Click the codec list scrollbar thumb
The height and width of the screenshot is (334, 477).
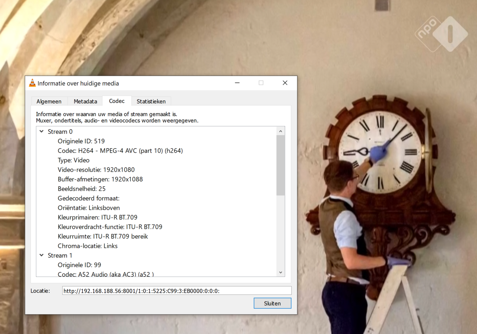281,165
